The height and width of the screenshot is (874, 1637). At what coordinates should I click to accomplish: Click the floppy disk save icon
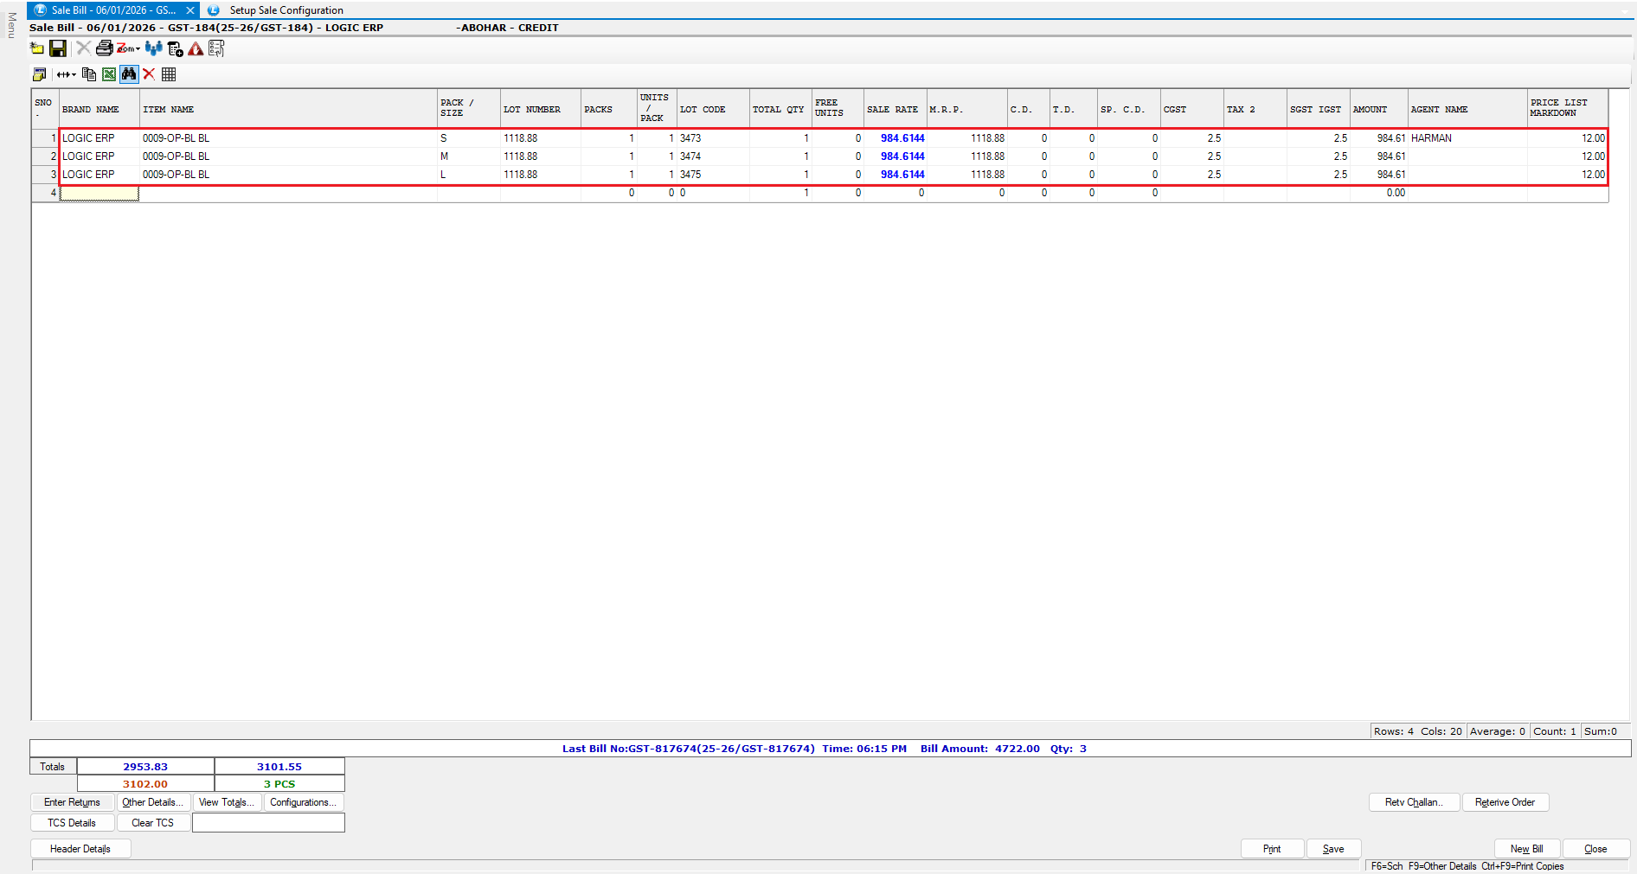pos(58,48)
